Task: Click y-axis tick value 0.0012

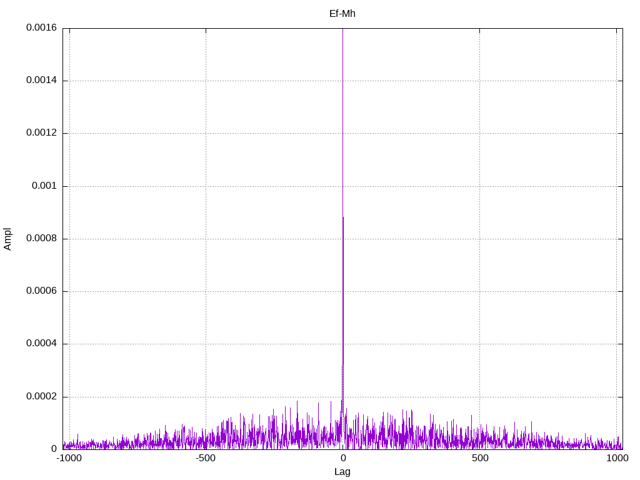Action: pyautogui.click(x=42, y=132)
